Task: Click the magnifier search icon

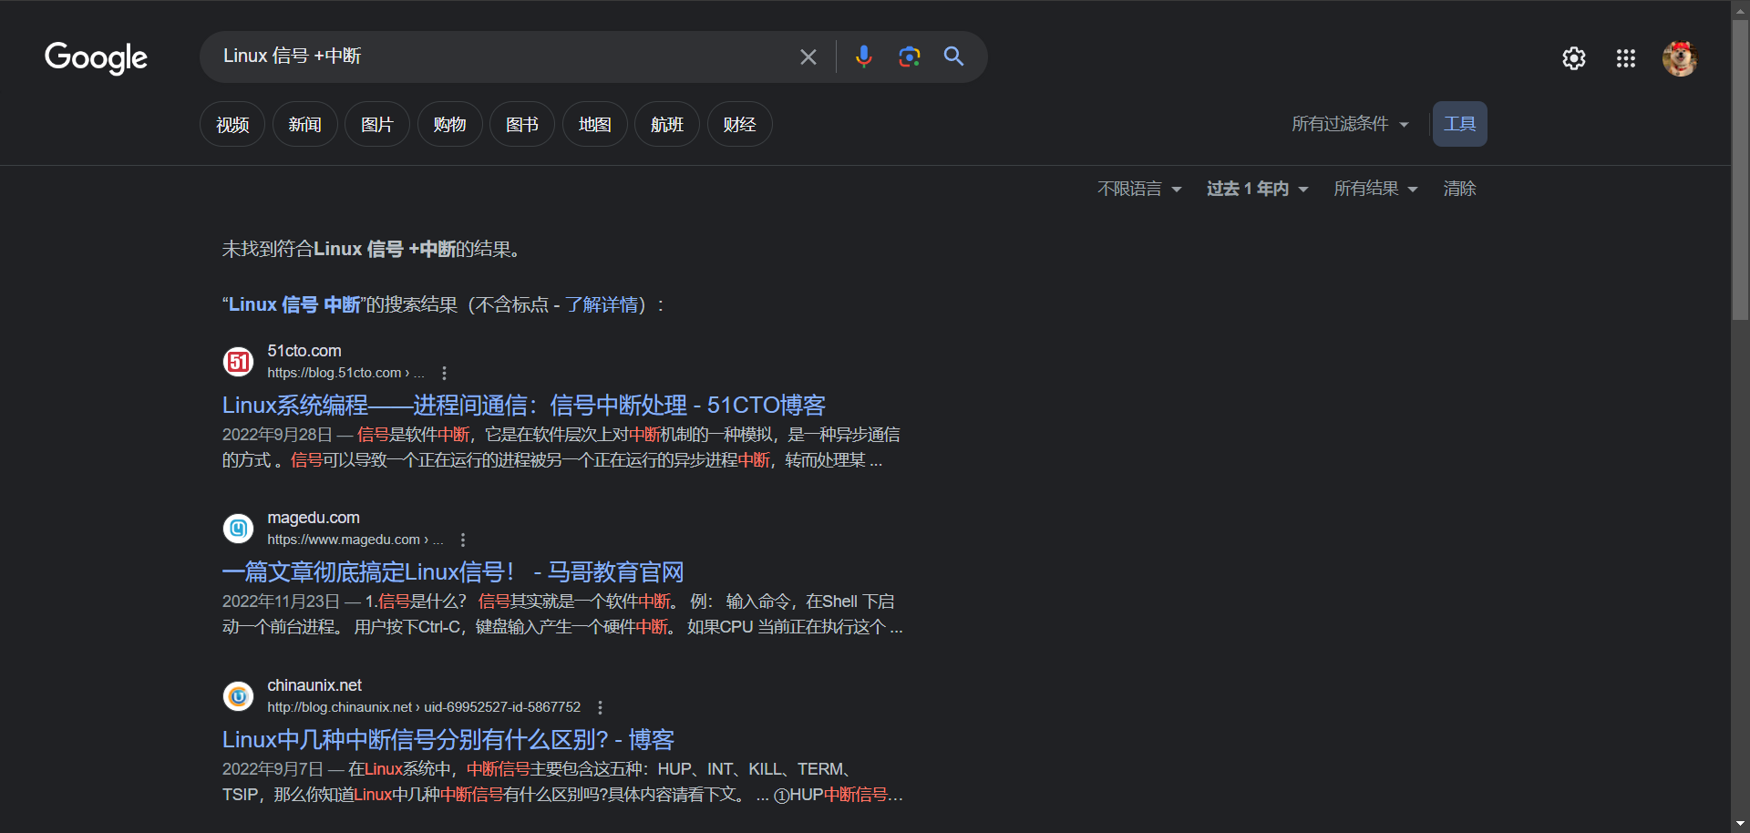Action: (x=953, y=57)
